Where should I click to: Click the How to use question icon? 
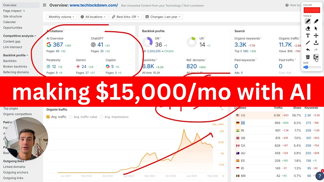coord(287,5)
